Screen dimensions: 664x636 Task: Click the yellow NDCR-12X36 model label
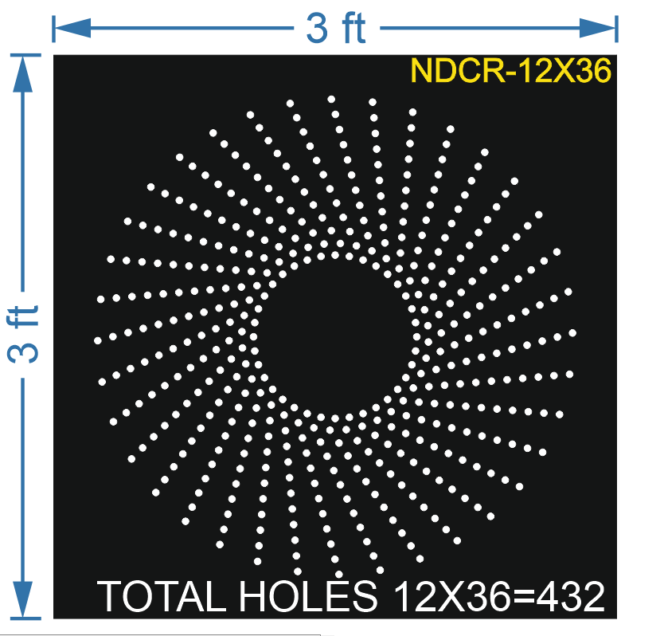tap(510, 70)
